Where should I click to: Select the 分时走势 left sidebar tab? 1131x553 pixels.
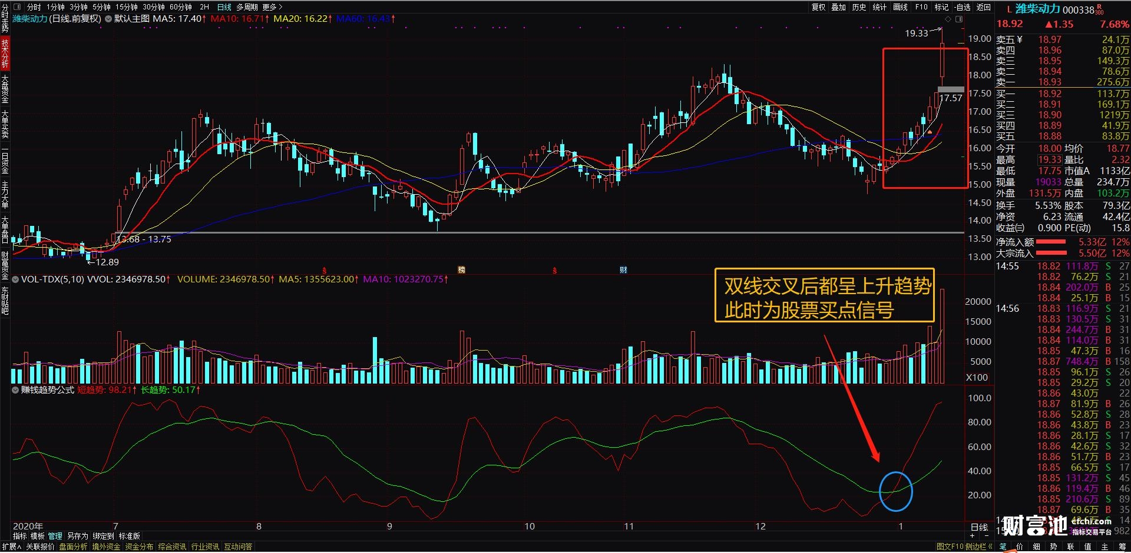pos(5,18)
